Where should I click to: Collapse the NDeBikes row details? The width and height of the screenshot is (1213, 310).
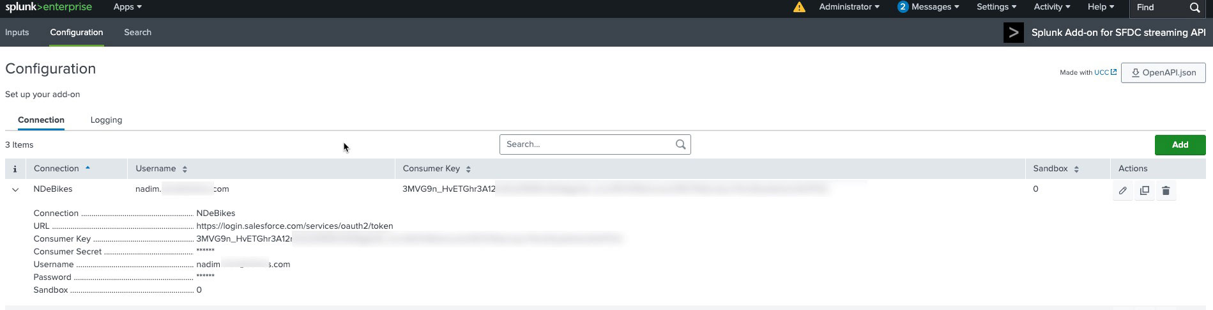pos(15,190)
